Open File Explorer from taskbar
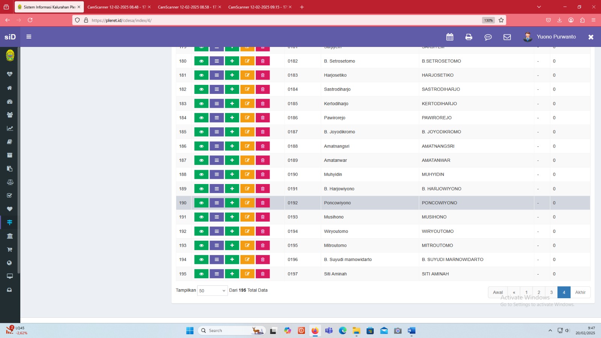This screenshot has height=338, width=601. (356, 330)
